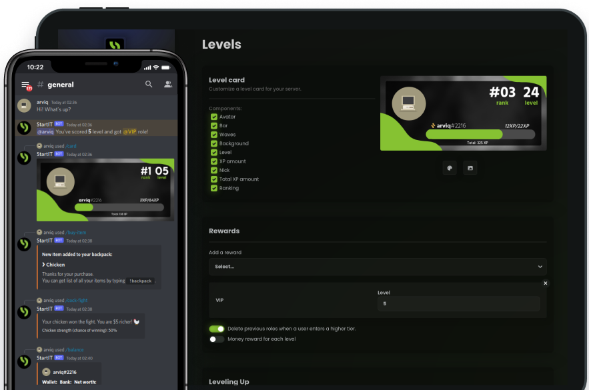Screen dimensions: 589x390
Task: Enable money reward for each level
Action: pyautogui.click(x=217, y=339)
